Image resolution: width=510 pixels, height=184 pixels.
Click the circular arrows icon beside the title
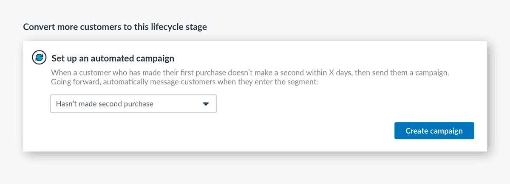pos(39,58)
